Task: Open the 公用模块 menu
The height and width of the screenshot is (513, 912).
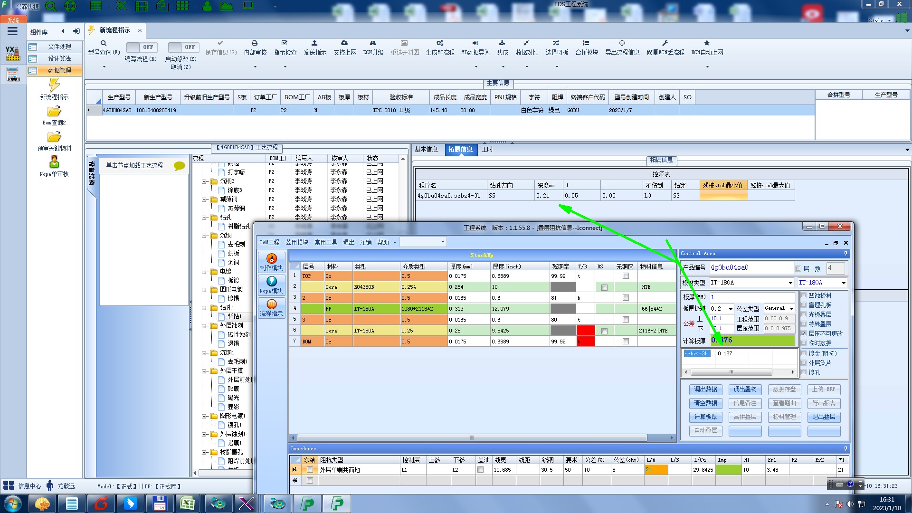Action: click(297, 243)
